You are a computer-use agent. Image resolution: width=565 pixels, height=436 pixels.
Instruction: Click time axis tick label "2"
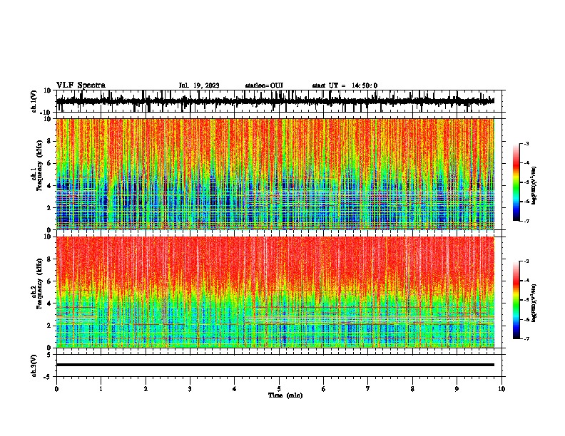(146, 389)
